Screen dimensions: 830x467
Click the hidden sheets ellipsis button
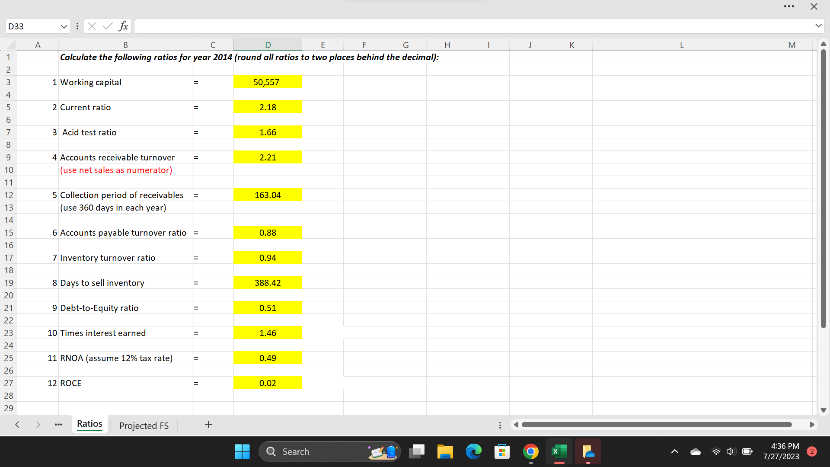(x=58, y=425)
